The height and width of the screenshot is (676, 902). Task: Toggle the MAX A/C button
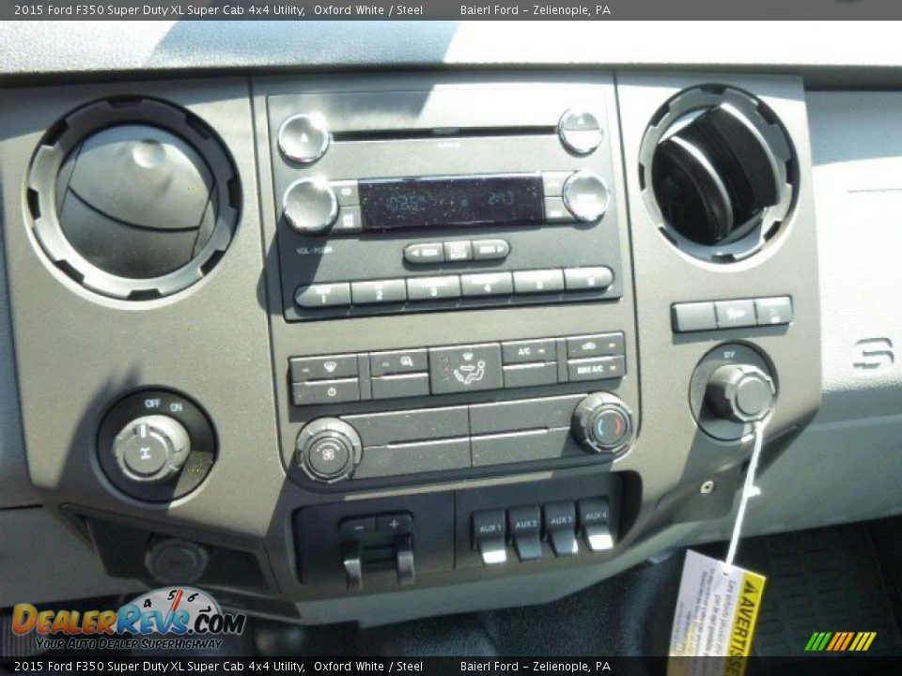click(x=596, y=369)
